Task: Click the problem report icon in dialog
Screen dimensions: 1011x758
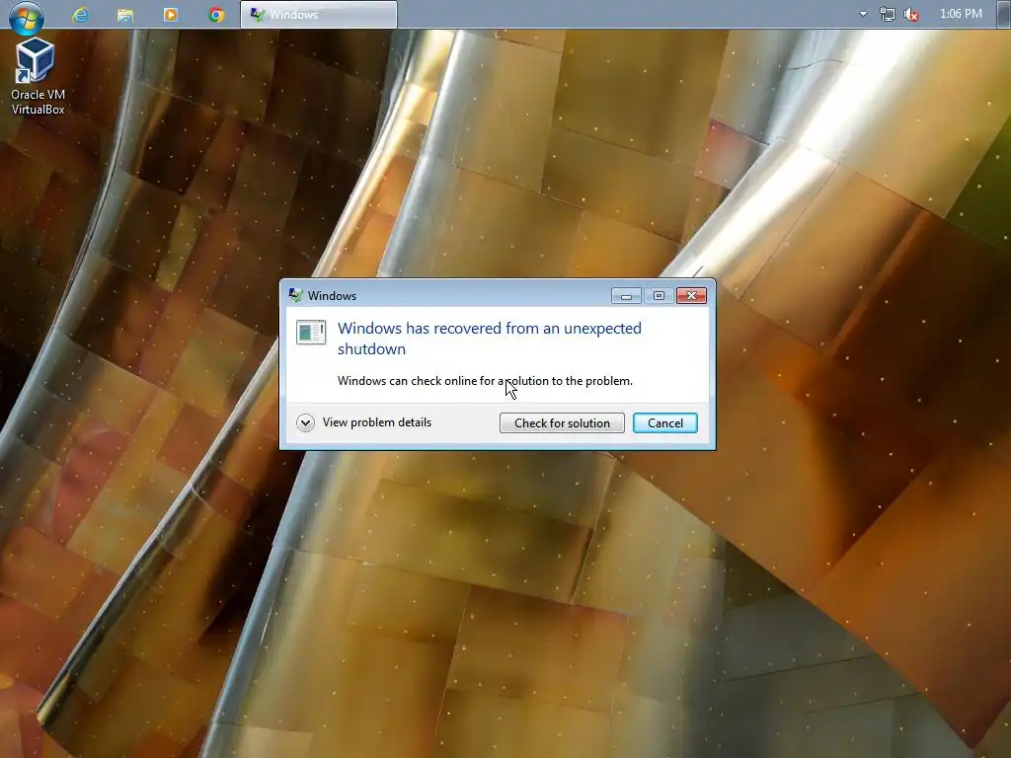Action: 311,332
